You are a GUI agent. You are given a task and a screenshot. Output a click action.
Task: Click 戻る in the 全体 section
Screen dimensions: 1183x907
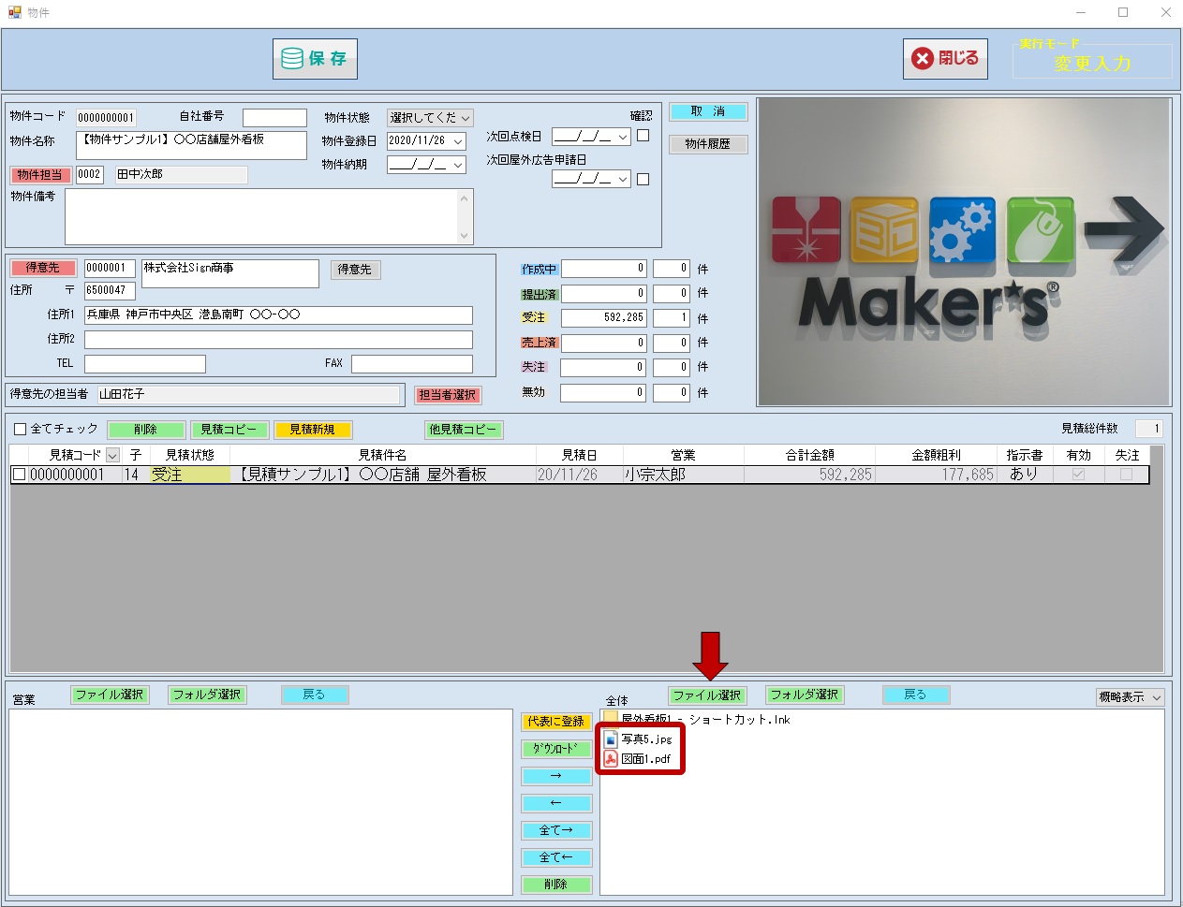click(x=916, y=695)
